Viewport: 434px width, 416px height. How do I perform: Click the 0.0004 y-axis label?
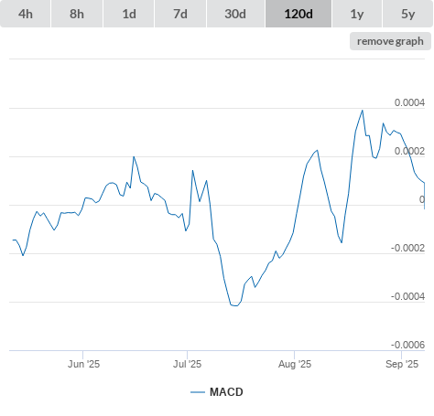point(409,102)
